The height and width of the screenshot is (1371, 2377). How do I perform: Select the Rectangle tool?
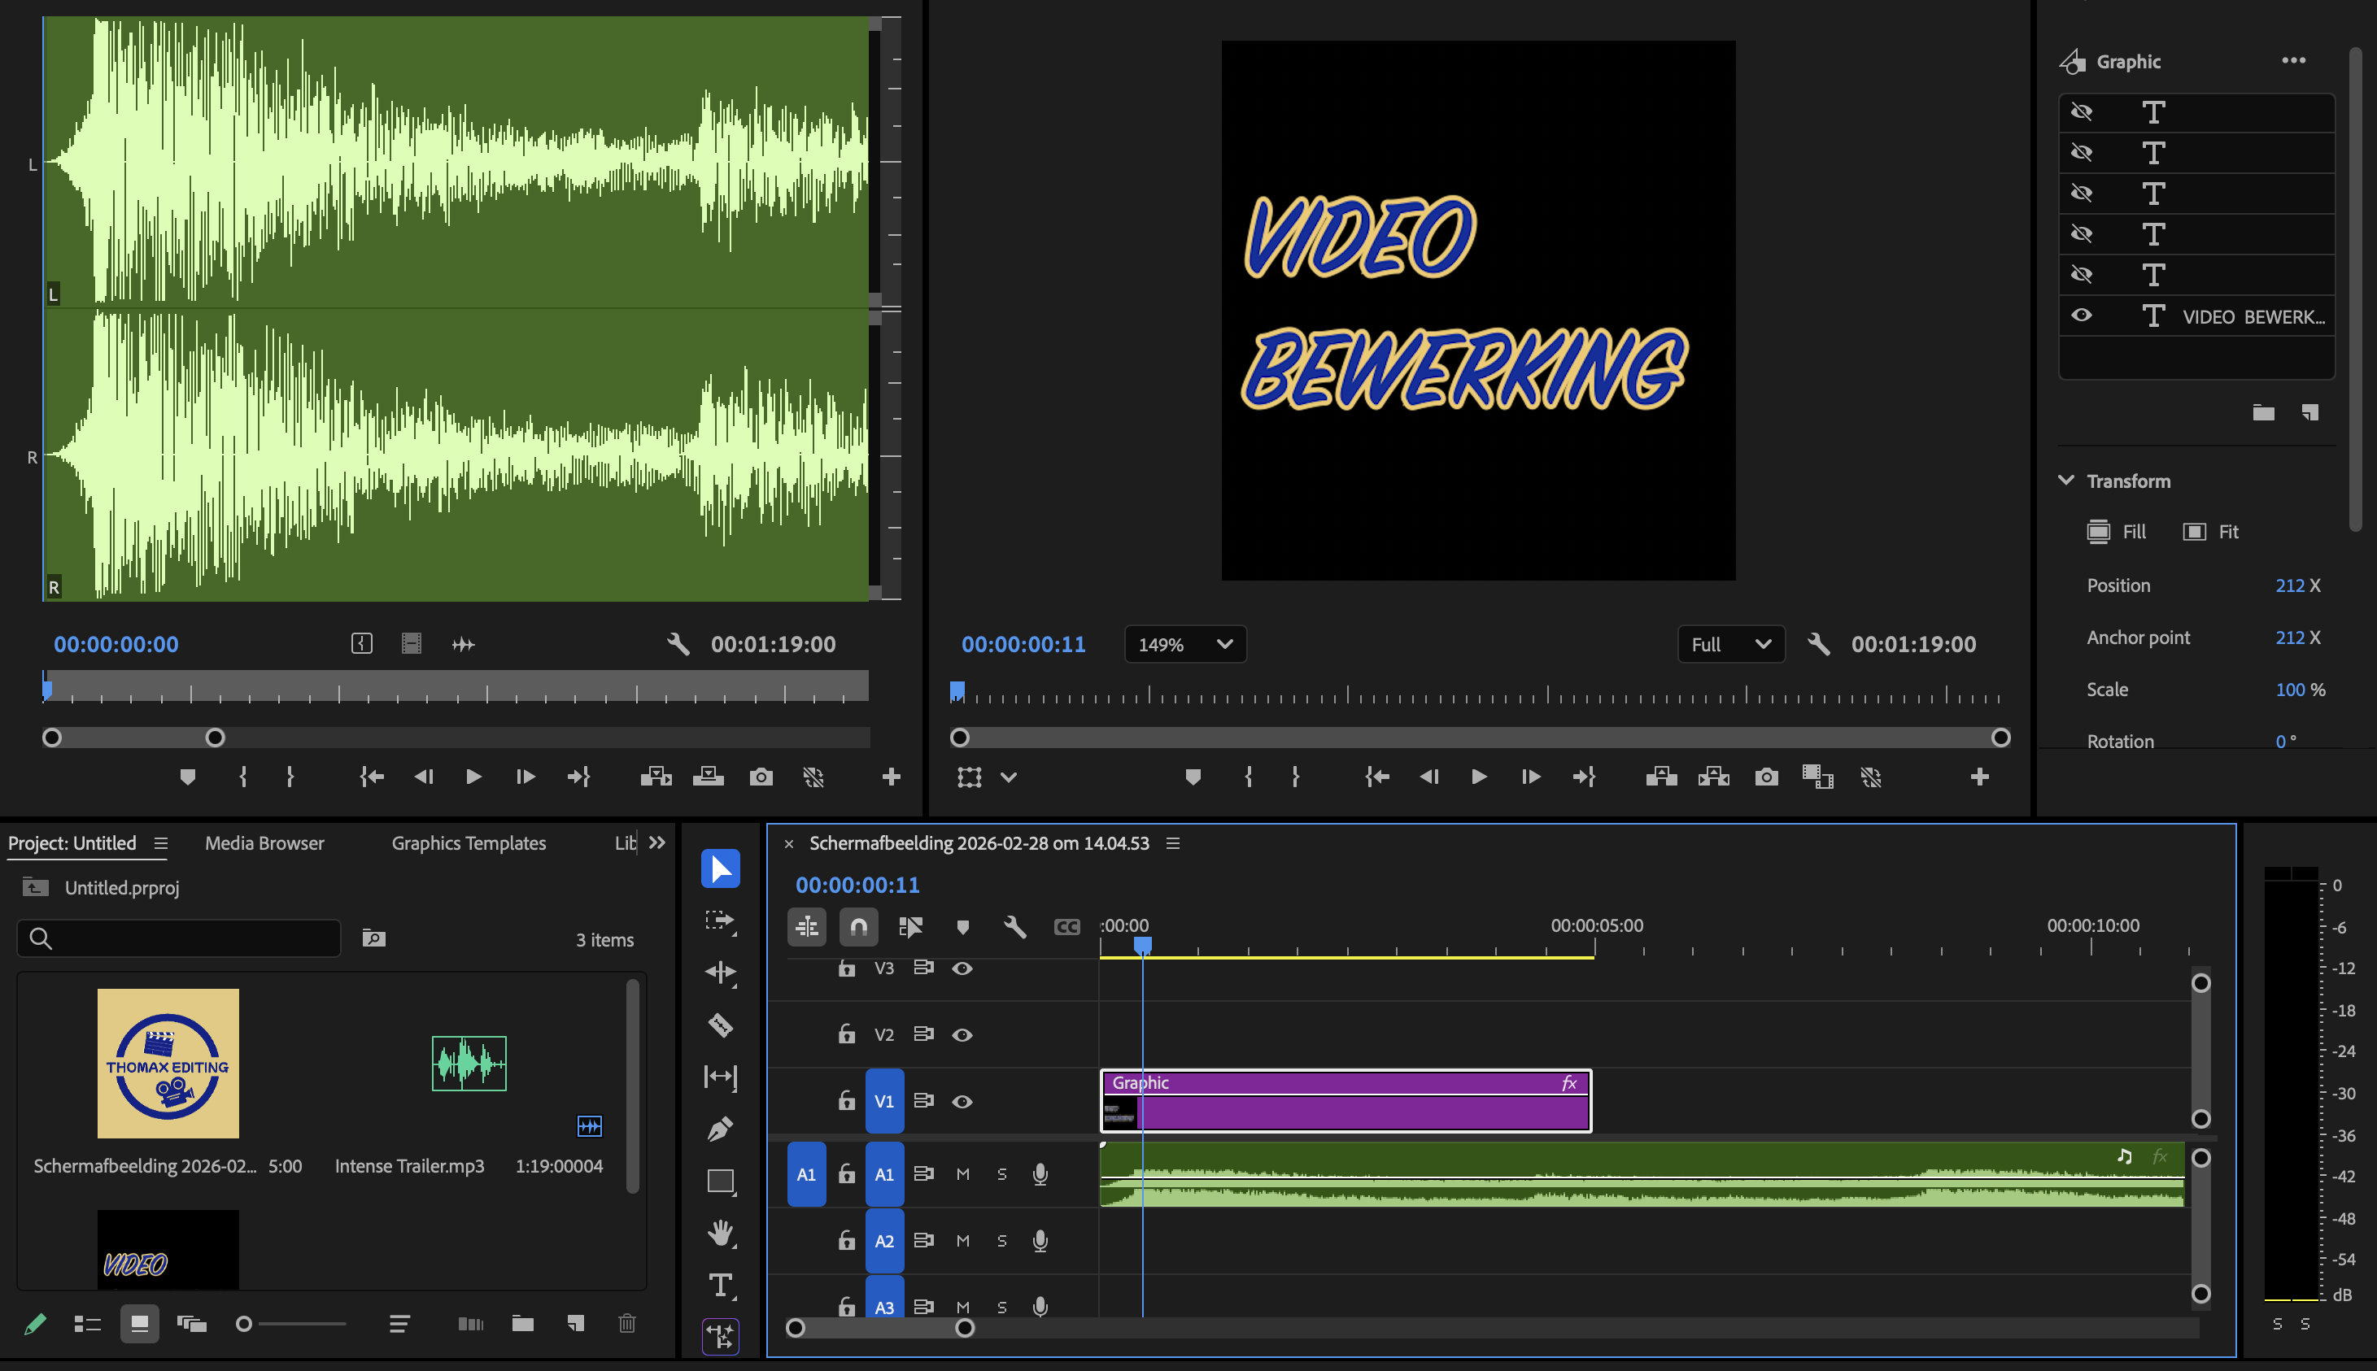point(721,1181)
